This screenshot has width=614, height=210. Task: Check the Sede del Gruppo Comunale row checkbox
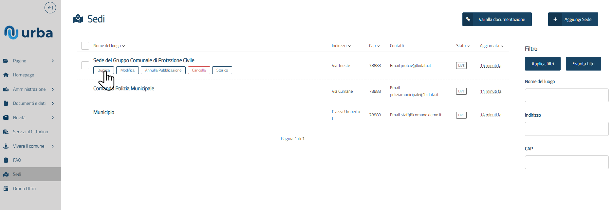[85, 65]
